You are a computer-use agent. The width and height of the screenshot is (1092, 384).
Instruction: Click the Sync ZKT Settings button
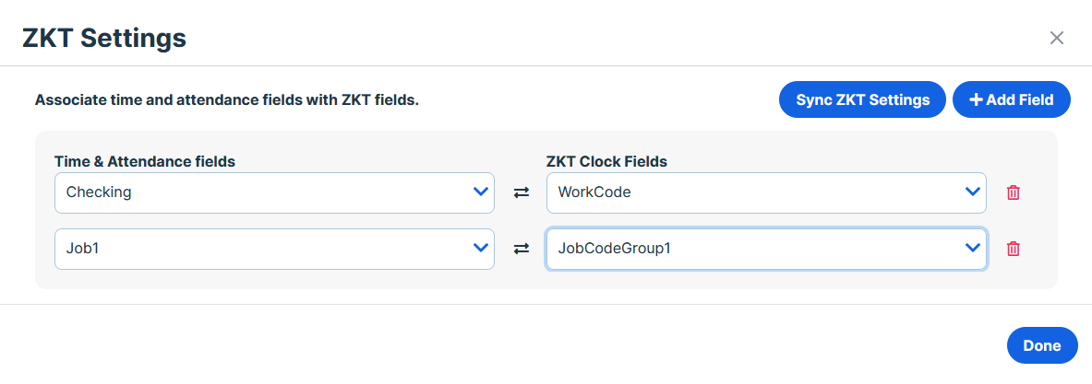pos(862,100)
